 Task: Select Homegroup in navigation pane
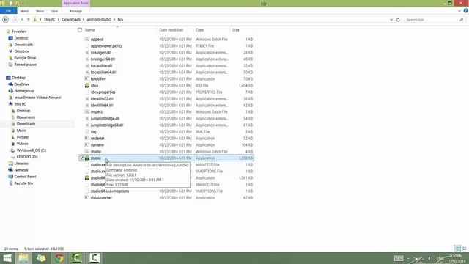[x=24, y=91]
